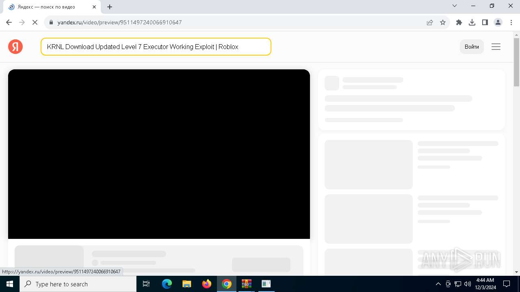Open the volume tray icon
The height and width of the screenshot is (292, 520).
click(x=468, y=284)
